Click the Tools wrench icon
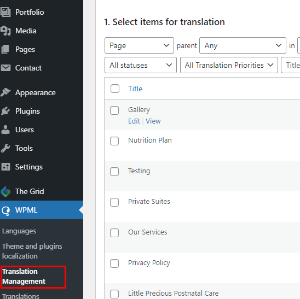This screenshot has height=299, width=300. (5, 148)
